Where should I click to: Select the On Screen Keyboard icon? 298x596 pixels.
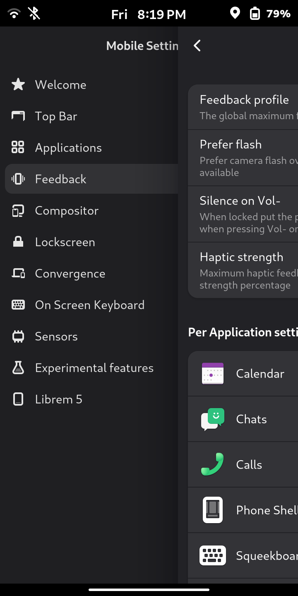tap(18, 305)
